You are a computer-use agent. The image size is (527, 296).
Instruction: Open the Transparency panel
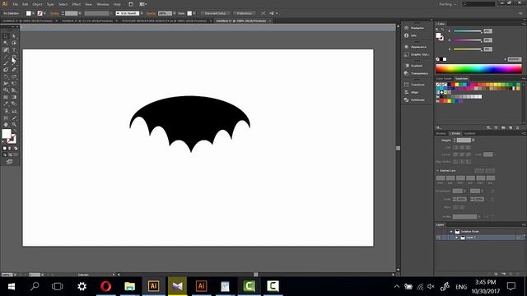click(416, 73)
